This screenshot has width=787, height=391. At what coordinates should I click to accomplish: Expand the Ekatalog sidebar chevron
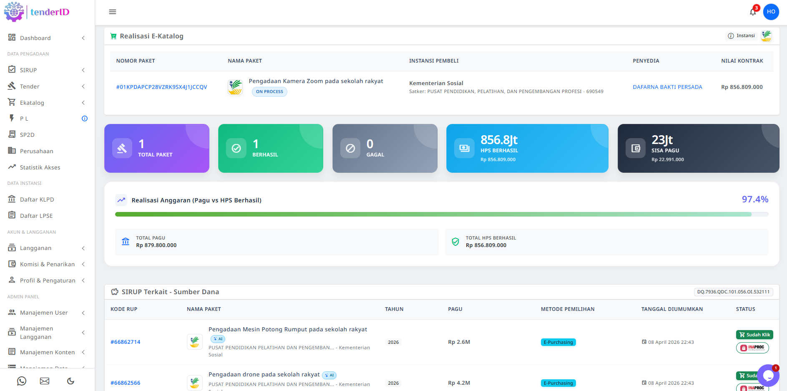pyautogui.click(x=83, y=103)
